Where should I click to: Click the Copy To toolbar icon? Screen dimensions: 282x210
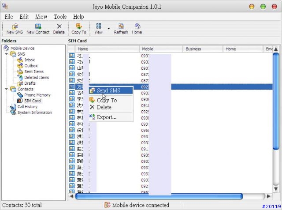[79, 26]
